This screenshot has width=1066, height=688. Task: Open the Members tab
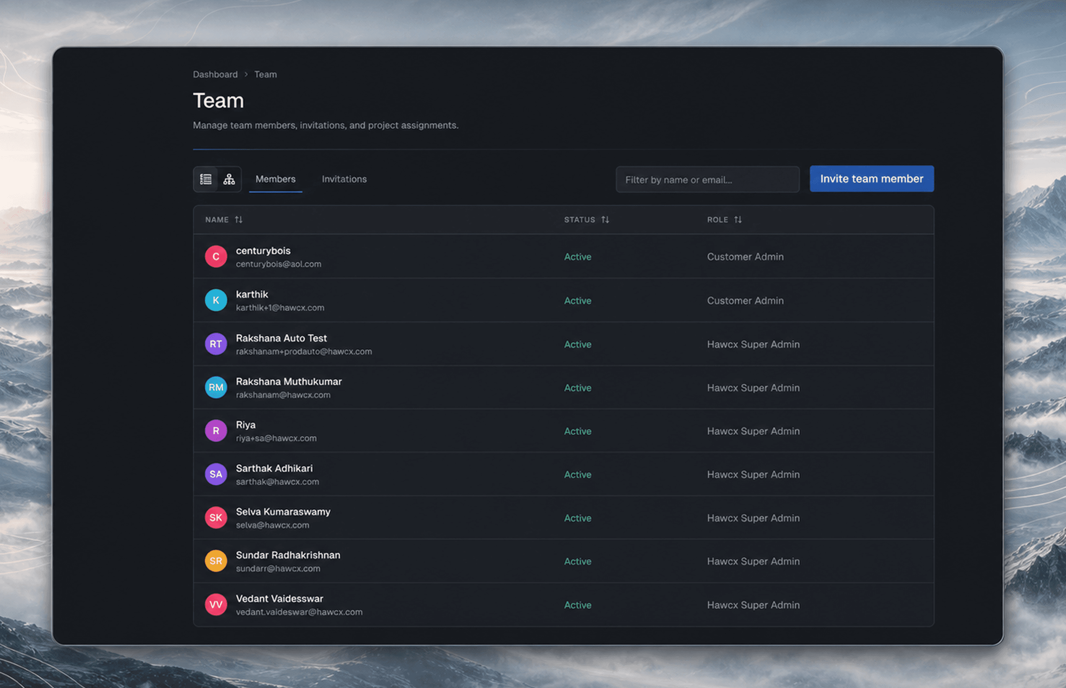(x=275, y=179)
